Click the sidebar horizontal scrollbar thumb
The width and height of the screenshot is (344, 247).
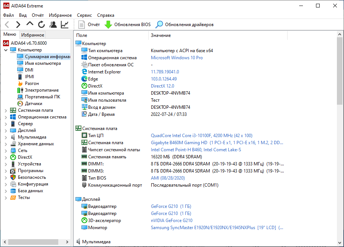pyautogui.click(x=33, y=242)
